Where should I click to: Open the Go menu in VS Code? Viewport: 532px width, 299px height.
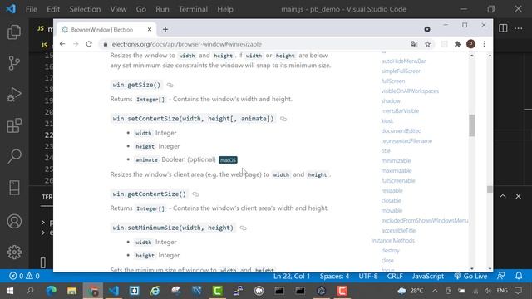(140, 9)
